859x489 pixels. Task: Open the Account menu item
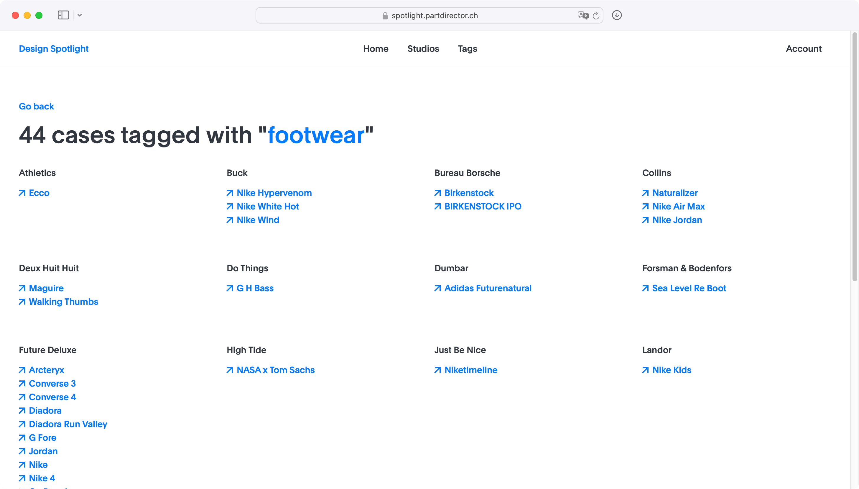pyautogui.click(x=804, y=49)
